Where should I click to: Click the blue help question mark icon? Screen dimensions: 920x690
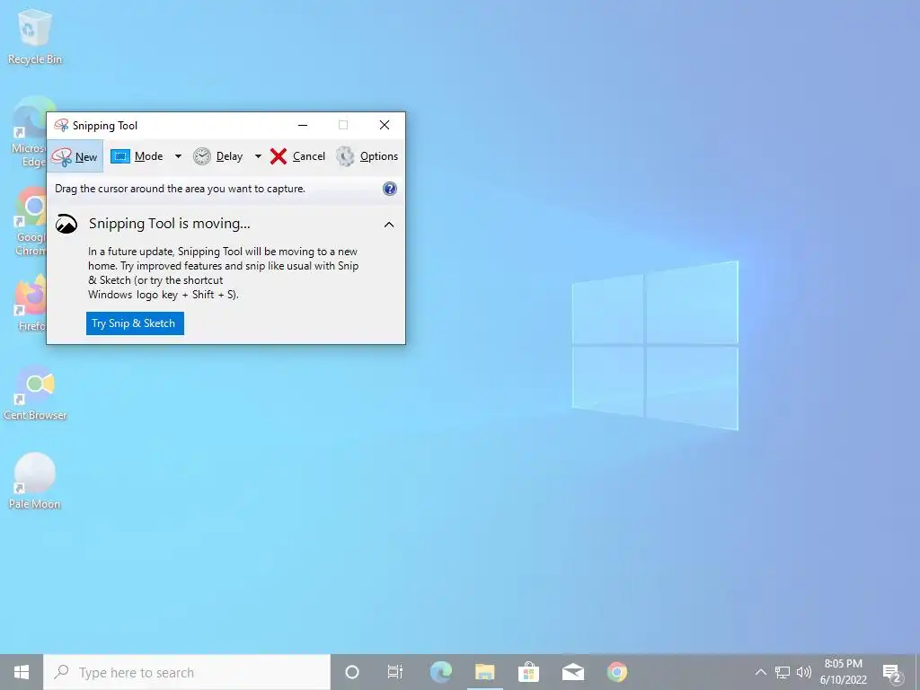point(390,189)
